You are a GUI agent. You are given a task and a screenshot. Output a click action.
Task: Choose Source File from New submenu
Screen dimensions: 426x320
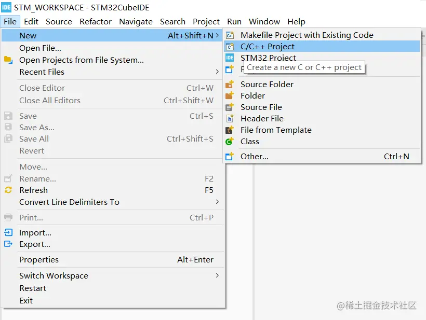pos(322,107)
